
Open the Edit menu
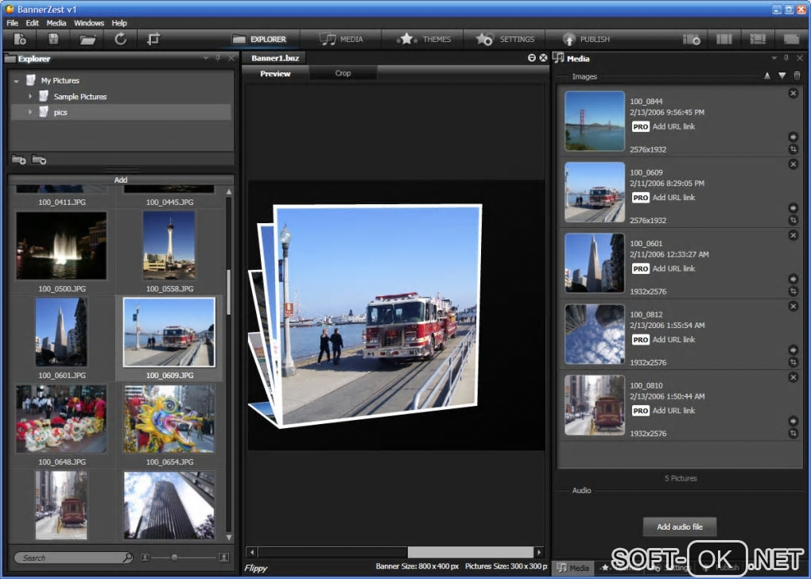(x=32, y=23)
